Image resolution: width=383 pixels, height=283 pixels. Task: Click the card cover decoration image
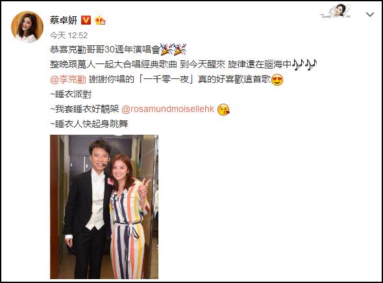[x=336, y=11]
